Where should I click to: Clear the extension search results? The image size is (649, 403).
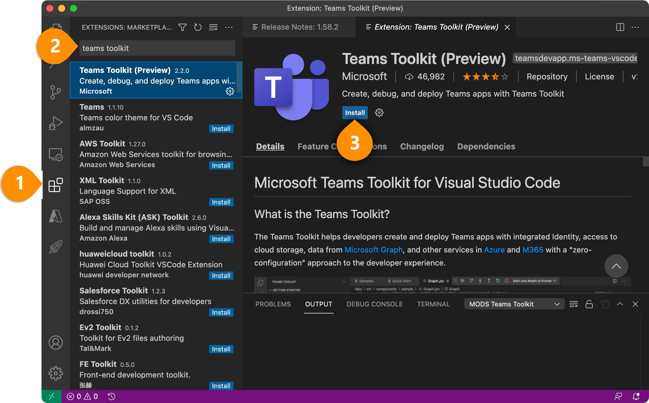(x=213, y=27)
